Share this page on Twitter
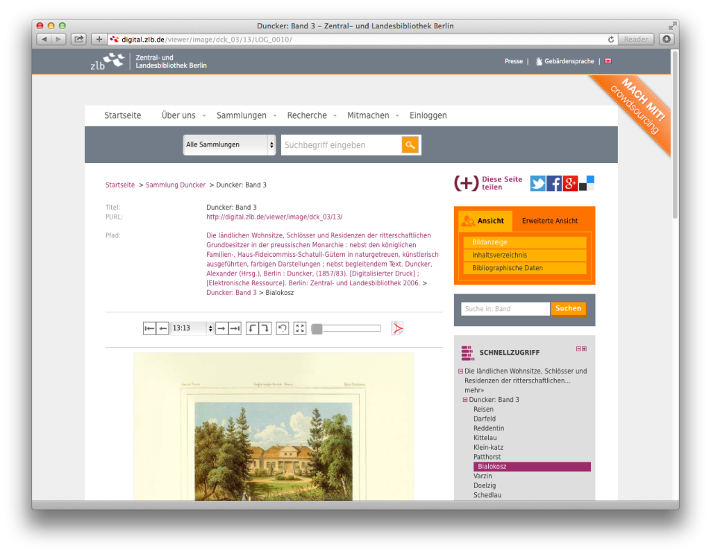 [x=538, y=183]
